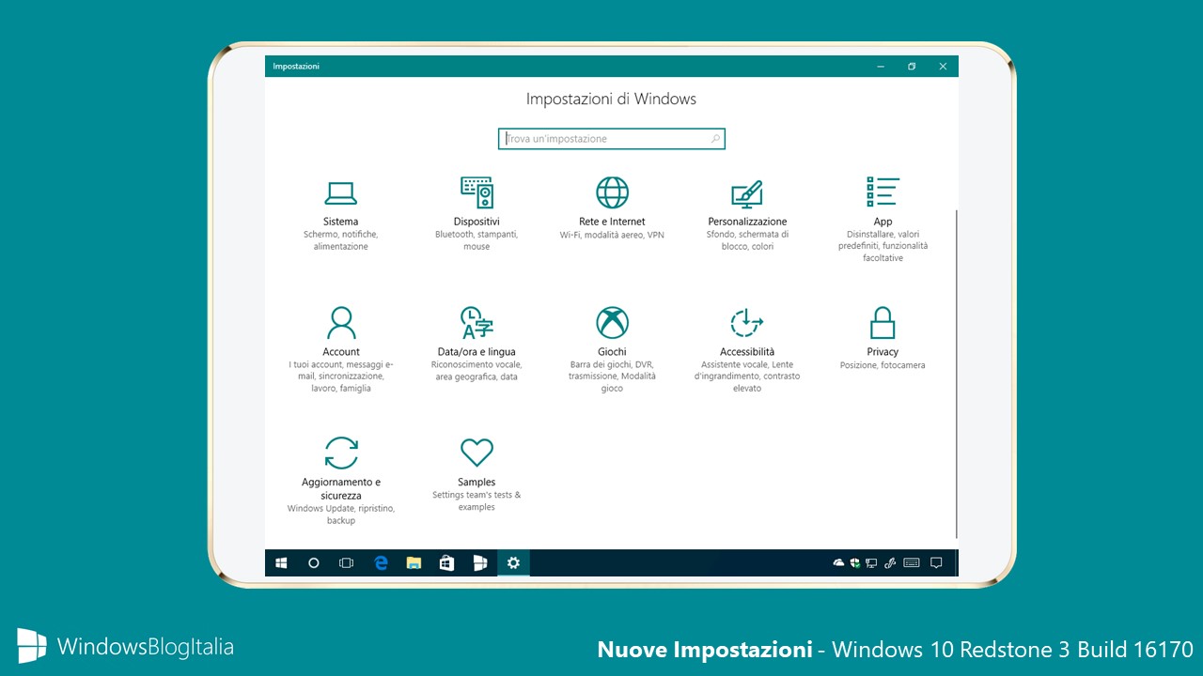Image resolution: width=1203 pixels, height=676 pixels.
Task: Click 'Settings team's tests & examples' description
Action: click(477, 500)
